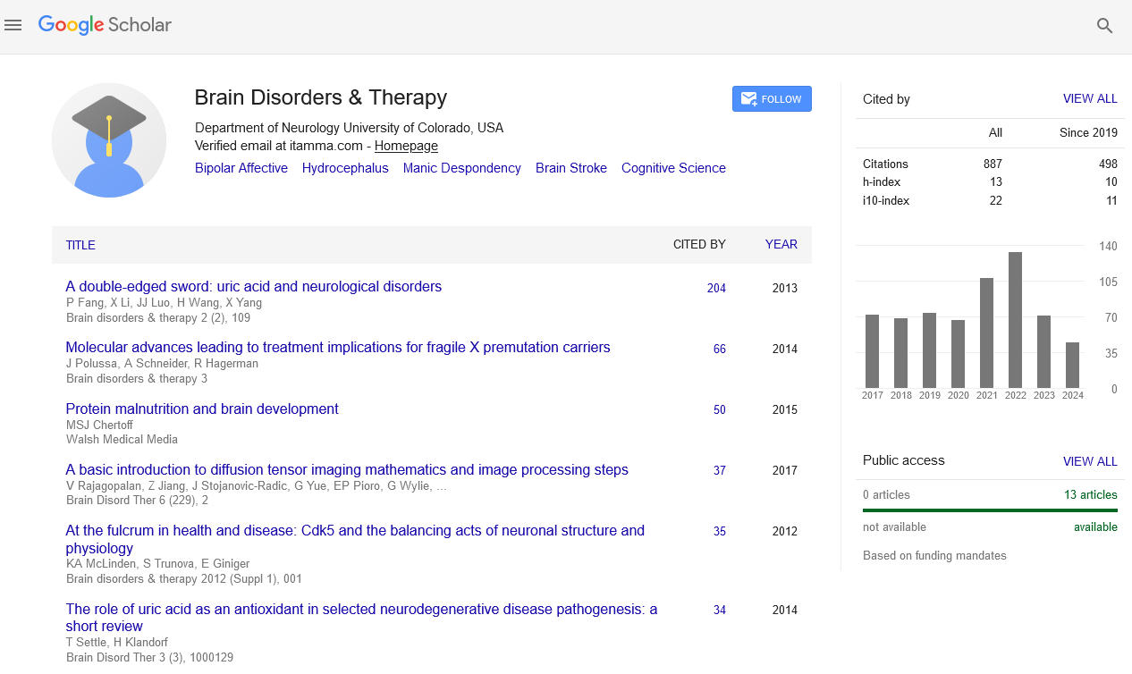Click the green public access progress bar
The width and height of the screenshot is (1132, 674).
990,510
